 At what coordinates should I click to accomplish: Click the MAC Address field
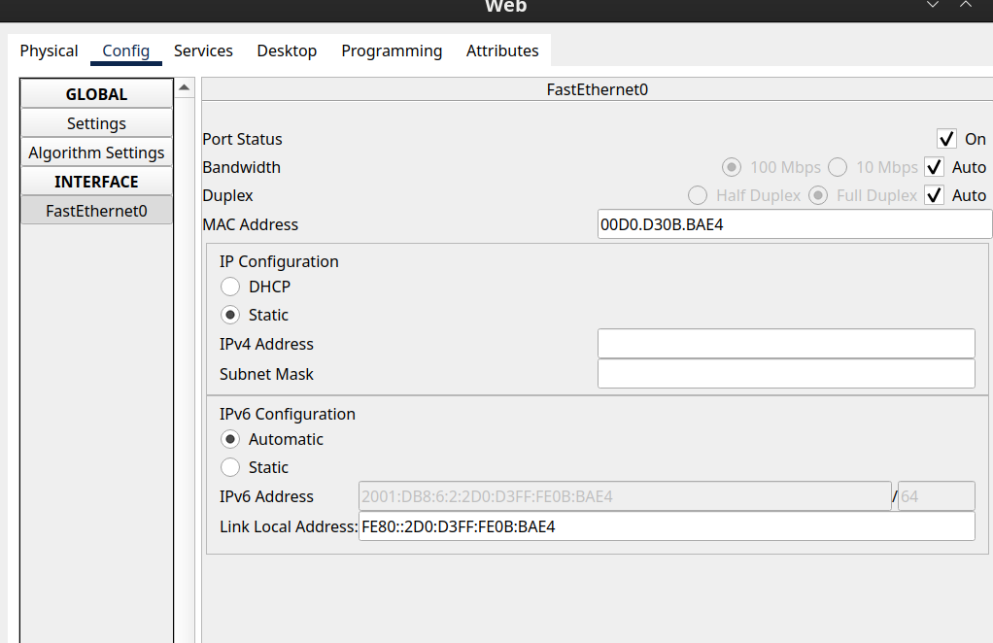794,224
